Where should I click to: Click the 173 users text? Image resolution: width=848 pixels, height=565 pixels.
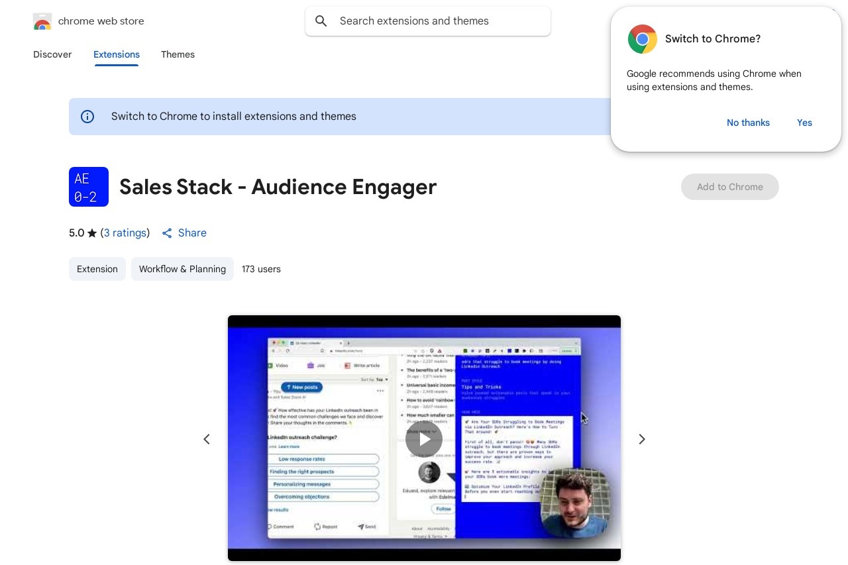coord(261,269)
